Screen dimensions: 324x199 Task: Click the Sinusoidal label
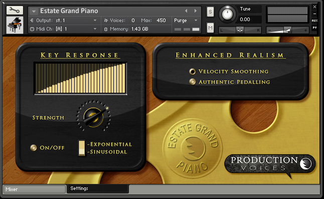point(108,152)
